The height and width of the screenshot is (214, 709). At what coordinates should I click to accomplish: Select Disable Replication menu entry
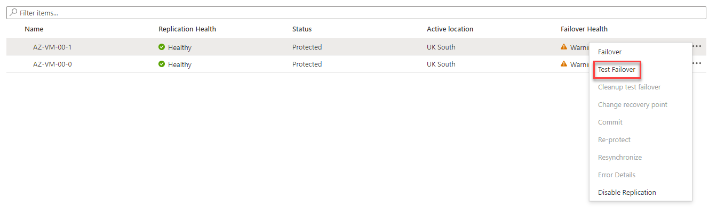point(627,193)
